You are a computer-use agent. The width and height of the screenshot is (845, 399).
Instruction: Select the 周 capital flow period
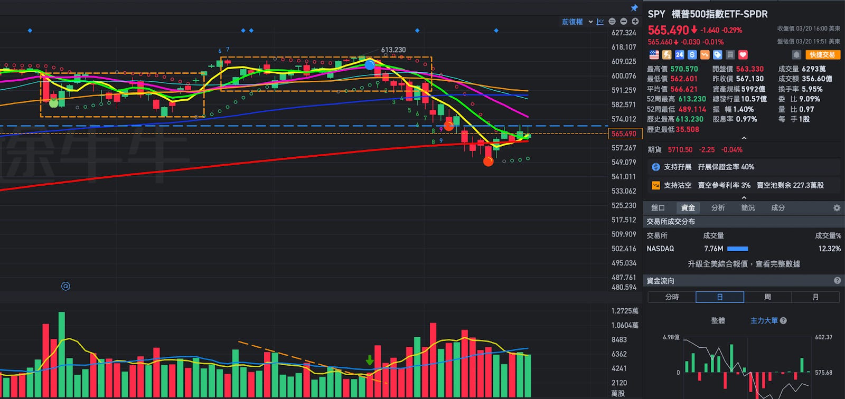(767, 297)
